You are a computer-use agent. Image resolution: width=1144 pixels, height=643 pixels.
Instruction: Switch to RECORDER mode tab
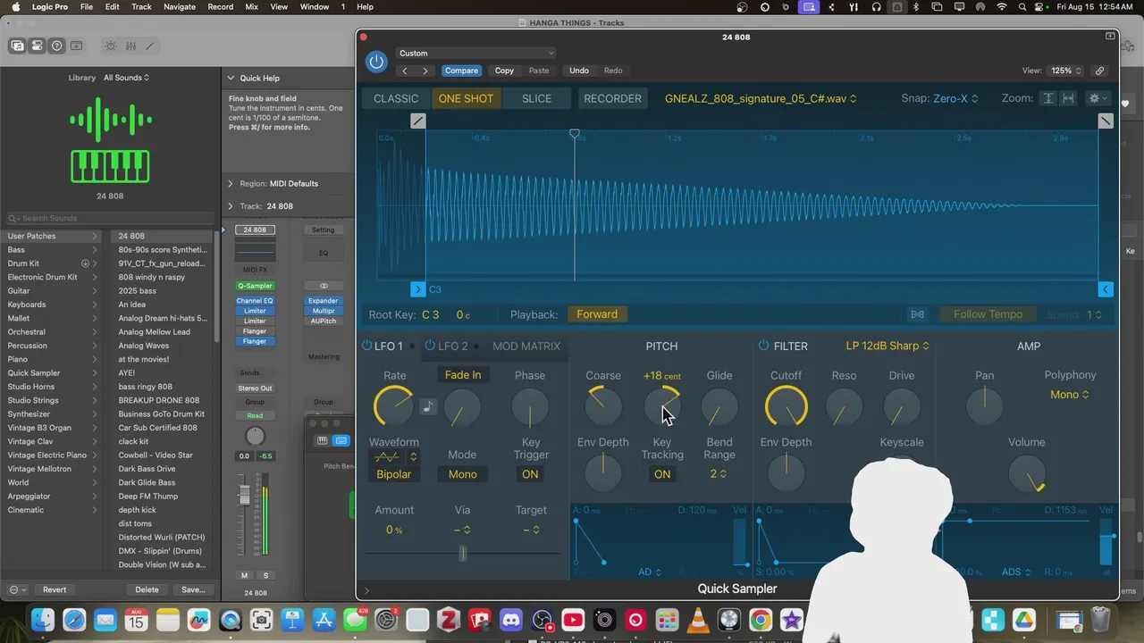click(x=612, y=98)
